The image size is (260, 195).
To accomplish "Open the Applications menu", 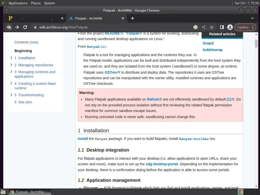I will (18, 3).
